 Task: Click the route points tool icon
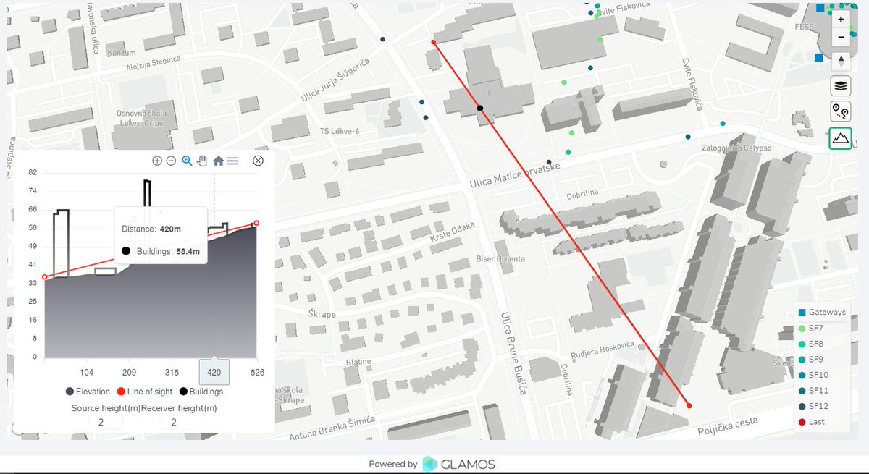point(839,111)
